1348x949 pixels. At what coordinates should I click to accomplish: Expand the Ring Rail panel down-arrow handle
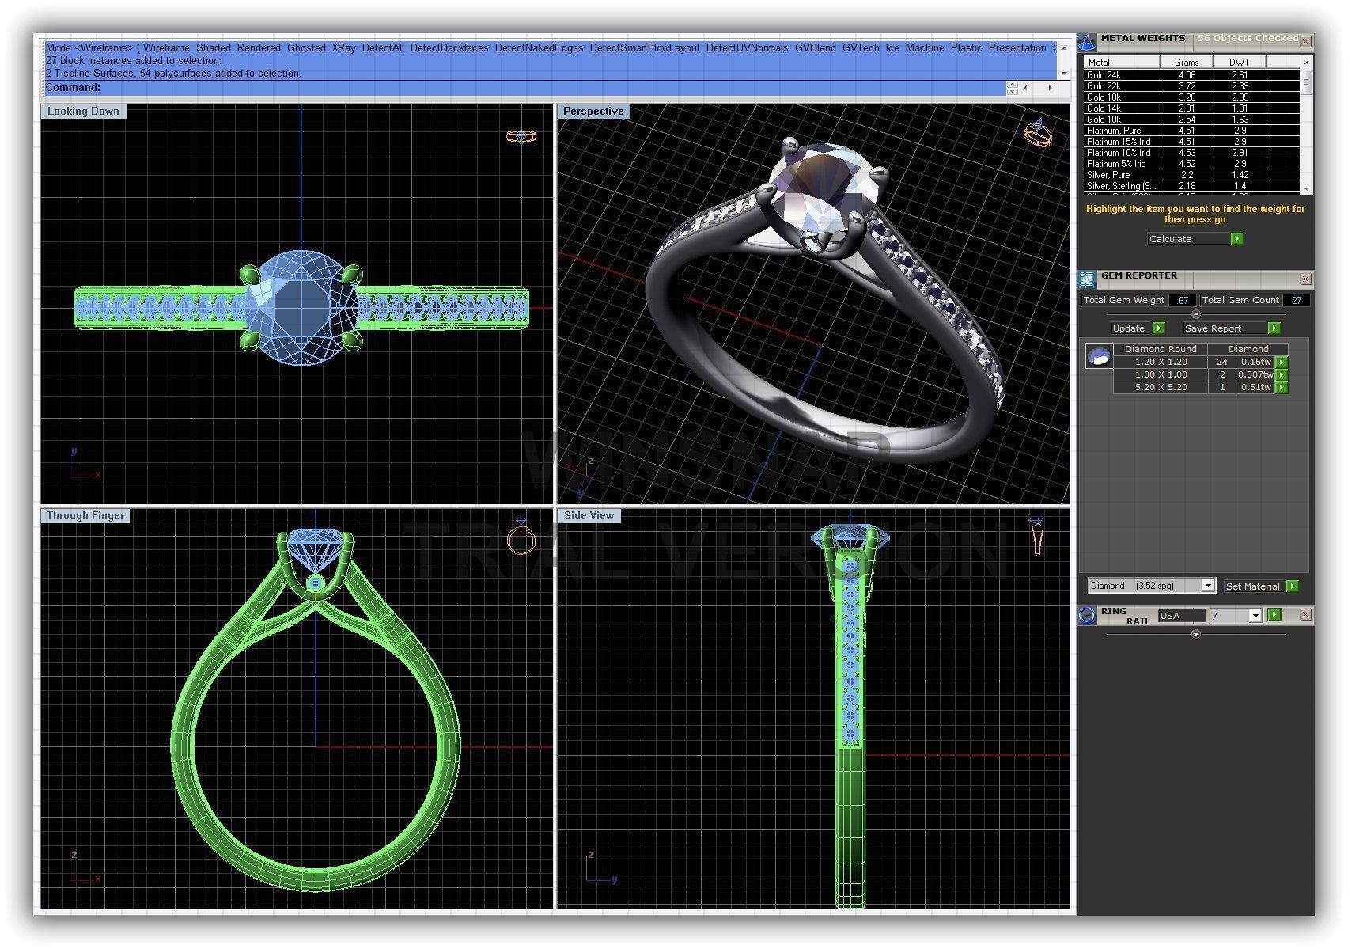1195,634
